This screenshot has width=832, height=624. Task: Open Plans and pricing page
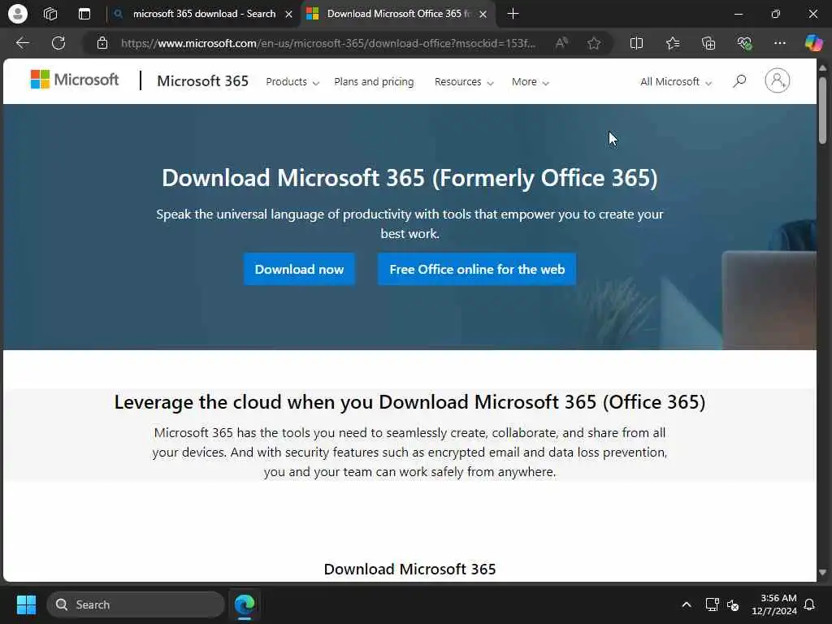(x=374, y=82)
